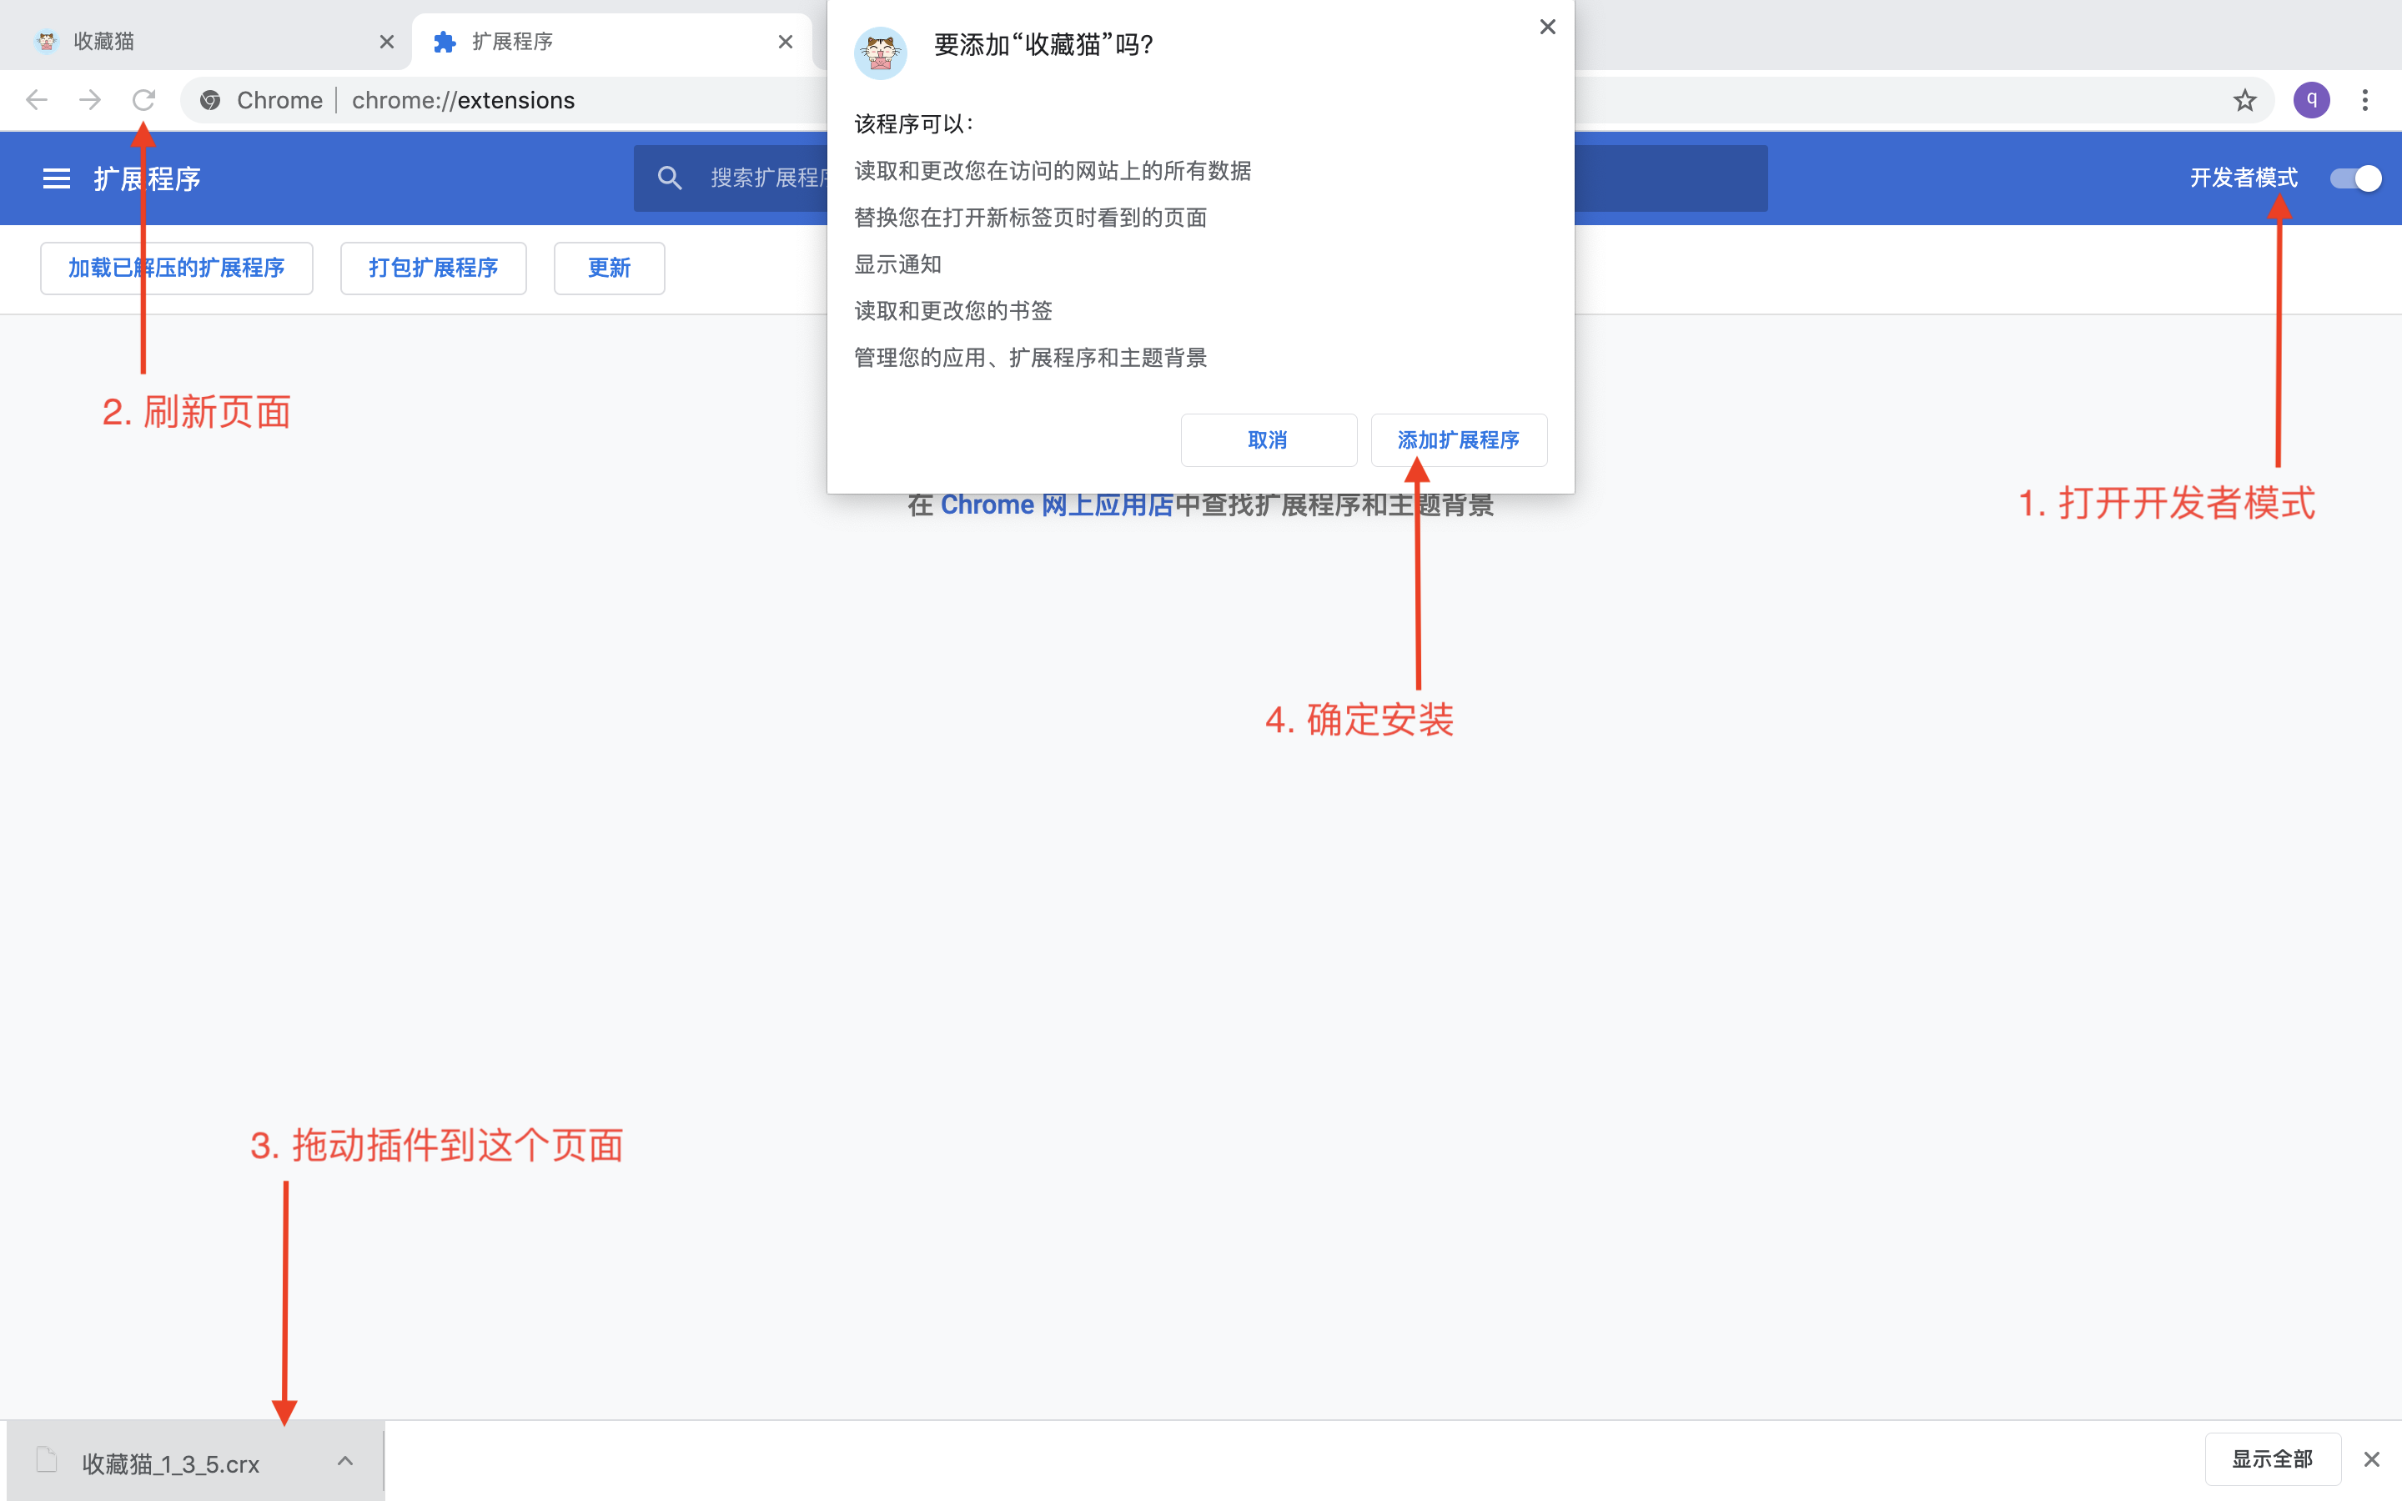Screen dimensions: 2402x1501
Task: Click the crx file icon in downloads bar
Action: pyautogui.click(x=47, y=1460)
